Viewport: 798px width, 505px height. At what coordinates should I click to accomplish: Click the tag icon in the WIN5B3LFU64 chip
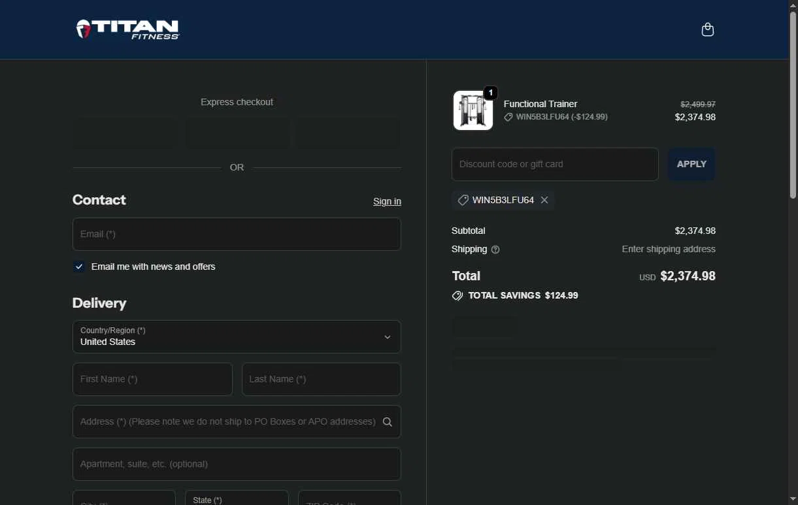463,200
